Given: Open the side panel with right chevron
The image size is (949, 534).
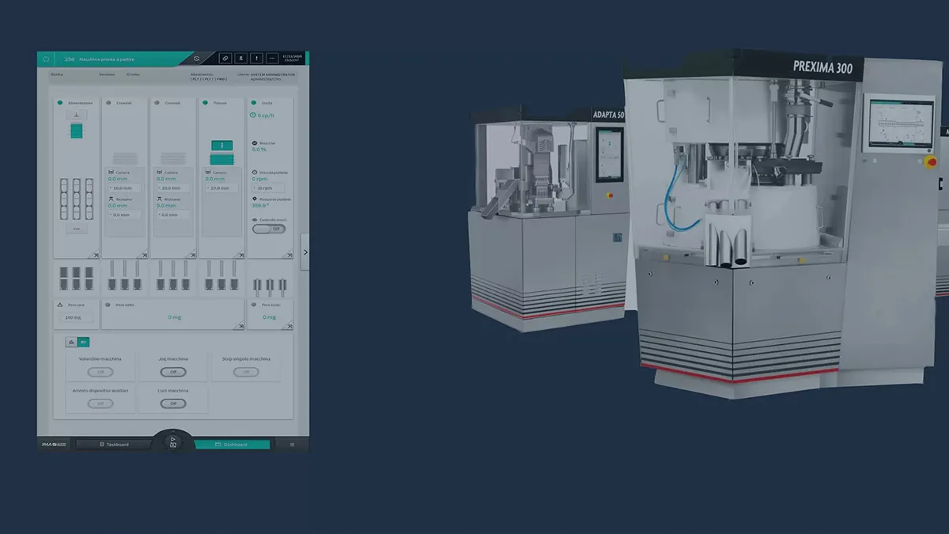Looking at the screenshot, I should tap(305, 252).
